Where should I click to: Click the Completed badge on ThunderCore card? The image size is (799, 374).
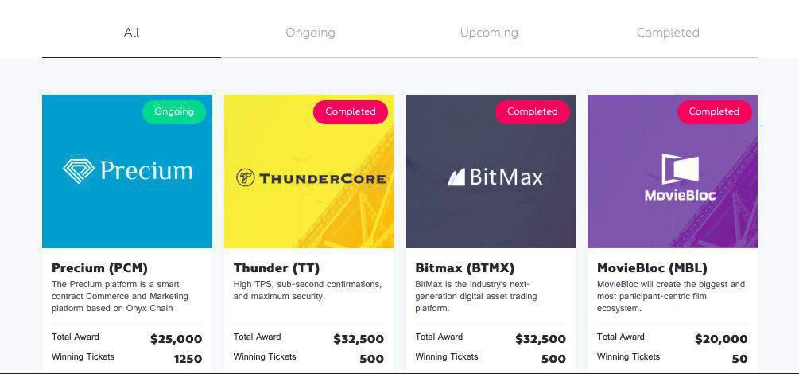tap(351, 111)
